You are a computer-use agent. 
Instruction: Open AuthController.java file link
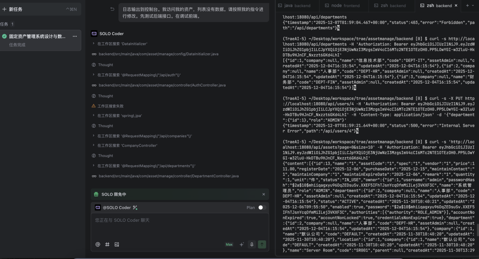point(162,85)
